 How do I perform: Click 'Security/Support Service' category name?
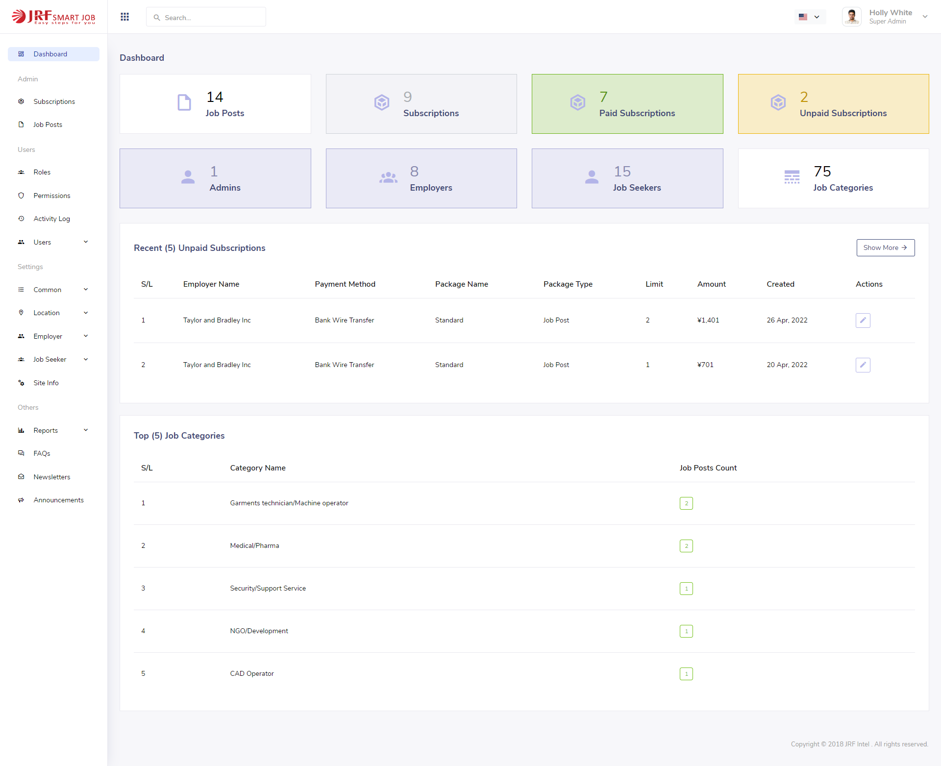[268, 588]
